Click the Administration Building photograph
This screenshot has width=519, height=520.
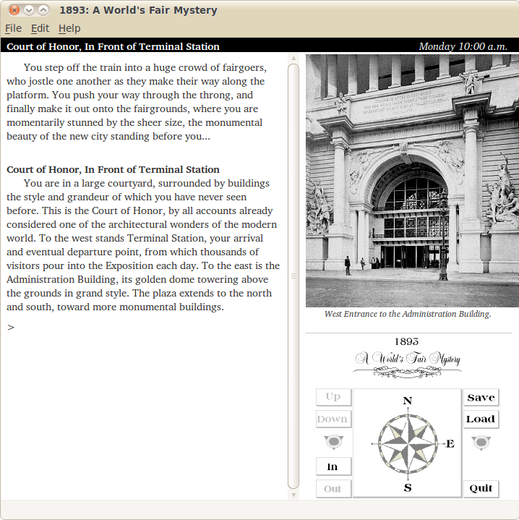click(412, 181)
